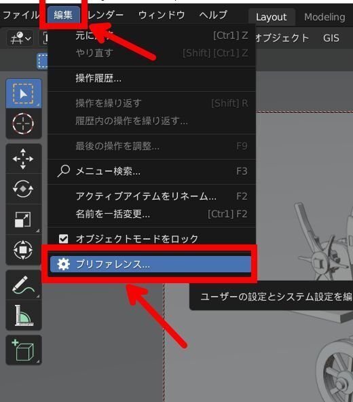Choose メニュー検索... entry
353x402 pixels.
point(152,171)
